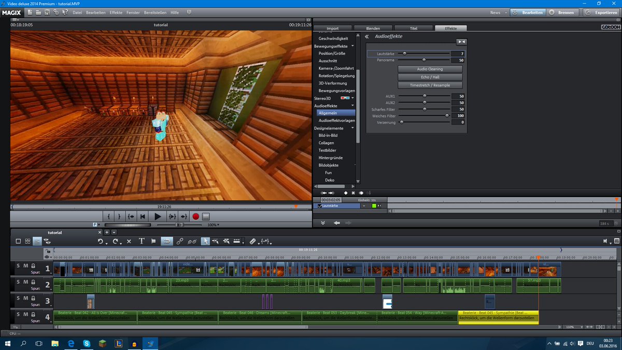Save the project with the floppy disk icon
The height and width of the screenshot is (350, 622).
click(x=47, y=12)
